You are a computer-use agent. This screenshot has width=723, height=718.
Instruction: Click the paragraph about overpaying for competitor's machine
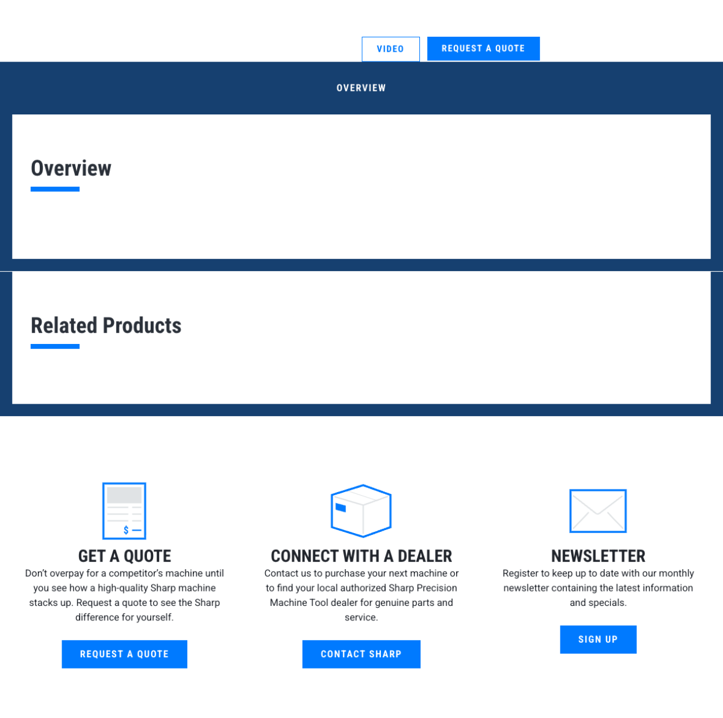125,595
